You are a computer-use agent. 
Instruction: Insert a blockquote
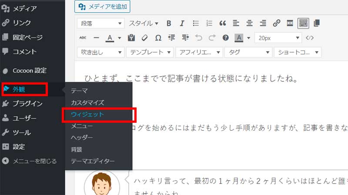tap(222, 23)
